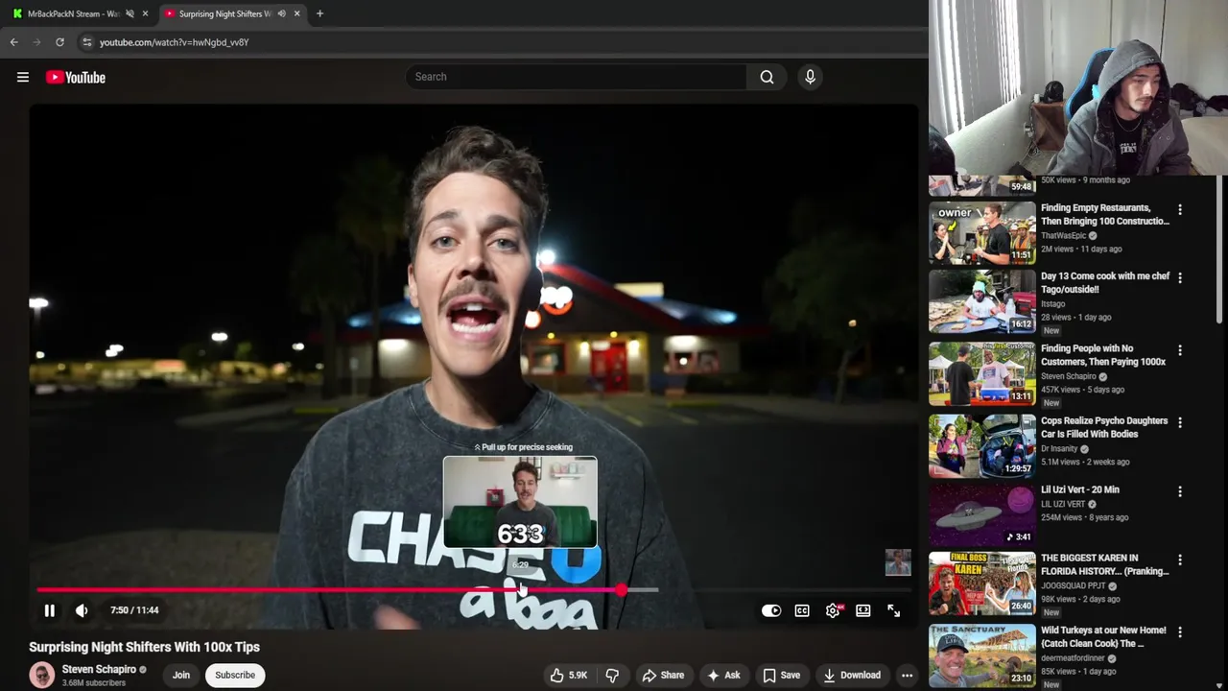Open options for Cops Realize Psycho Daughters
Viewport: 1228px width, 691px height.
tap(1180, 422)
